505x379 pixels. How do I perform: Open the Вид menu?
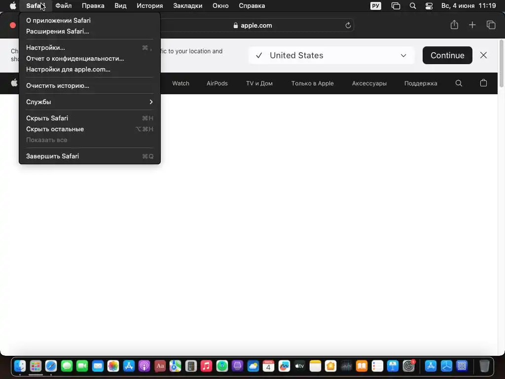(x=120, y=6)
